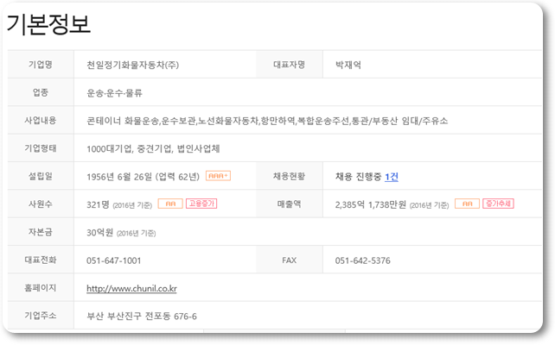Click the 채용 진행중 status text
555x345 pixels.
359,177
